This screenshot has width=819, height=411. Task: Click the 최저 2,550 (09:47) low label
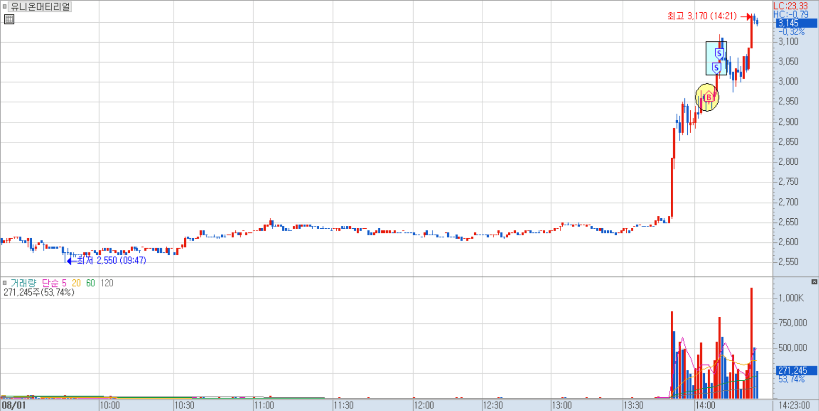(111, 260)
